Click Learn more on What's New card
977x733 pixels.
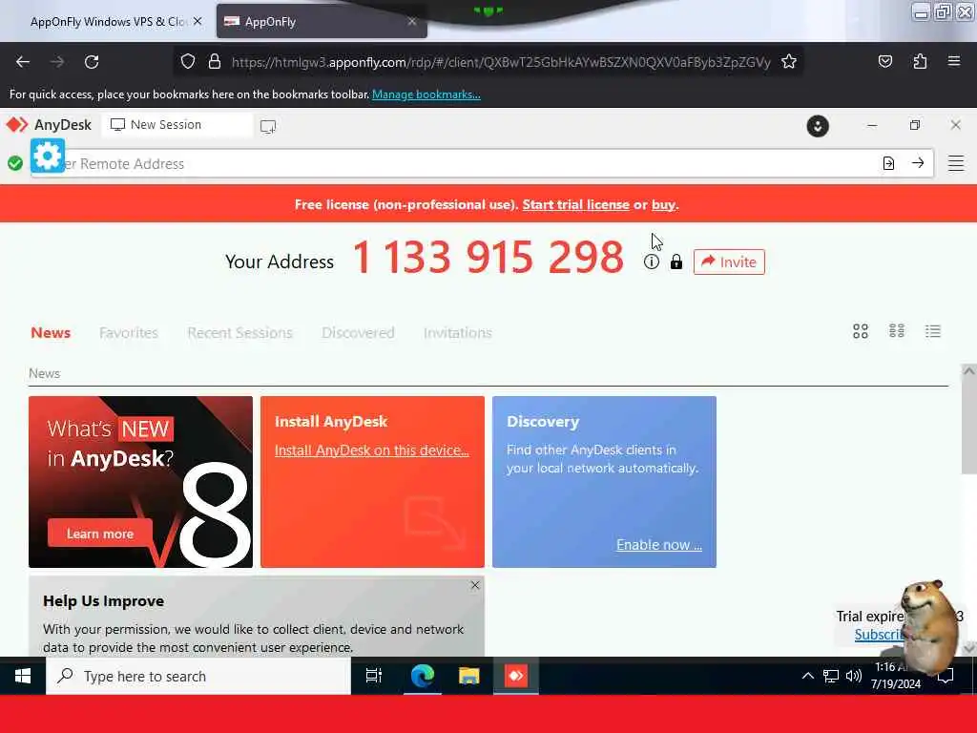click(99, 534)
